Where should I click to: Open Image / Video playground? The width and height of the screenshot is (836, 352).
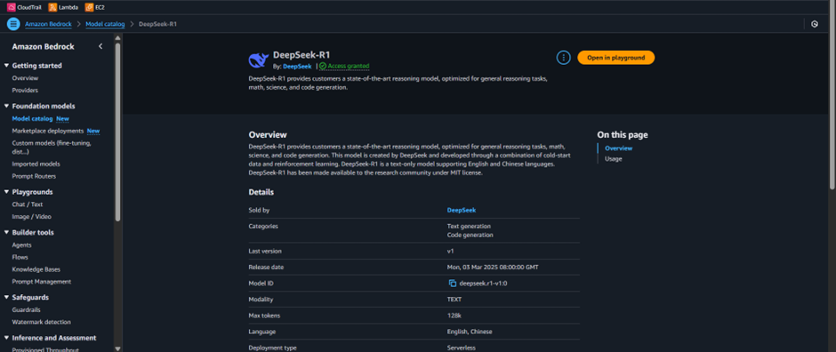(x=31, y=217)
